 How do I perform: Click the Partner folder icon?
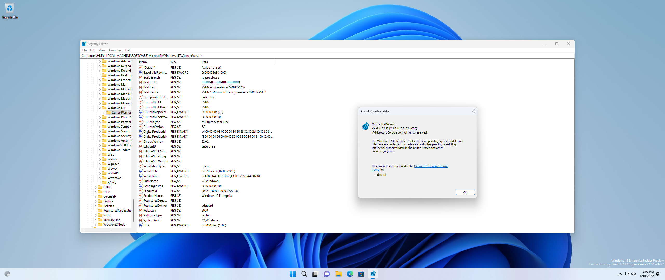(100, 201)
